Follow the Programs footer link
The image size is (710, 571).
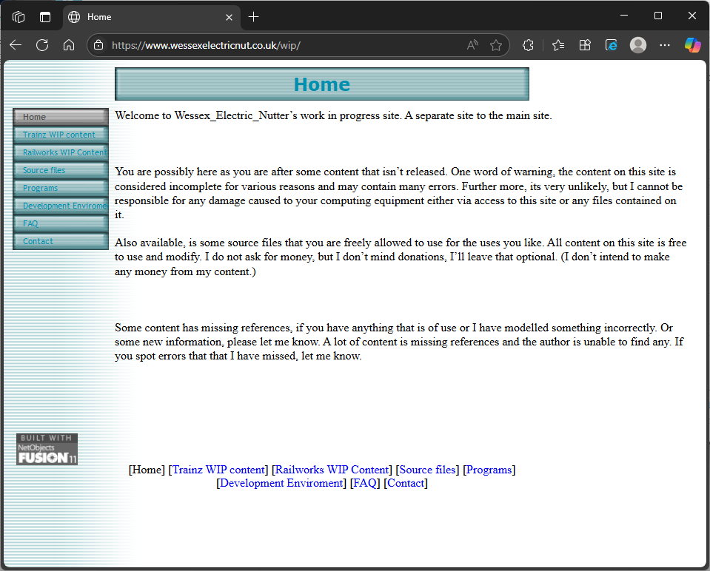point(489,470)
